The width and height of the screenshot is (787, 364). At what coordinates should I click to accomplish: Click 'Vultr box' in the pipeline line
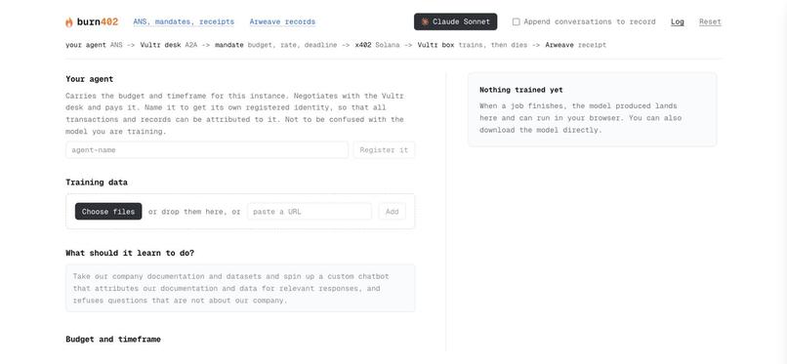coord(435,45)
